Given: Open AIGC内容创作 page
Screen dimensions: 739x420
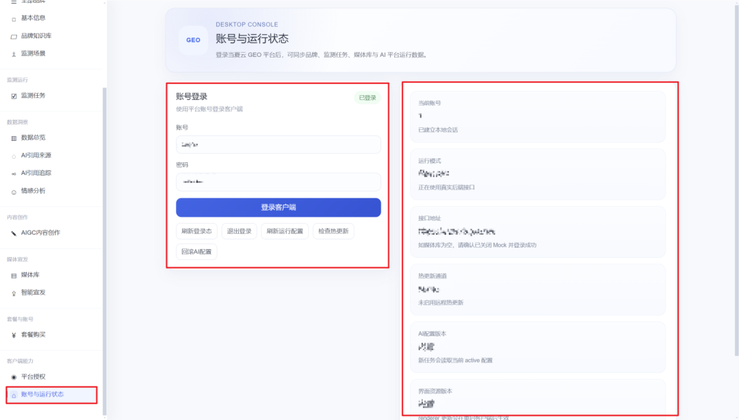Looking at the screenshot, I should (x=40, y=233).
